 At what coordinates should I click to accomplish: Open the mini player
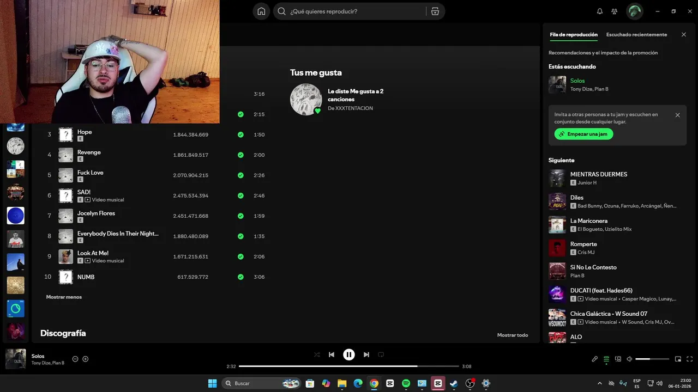click(x=678, y=359)
